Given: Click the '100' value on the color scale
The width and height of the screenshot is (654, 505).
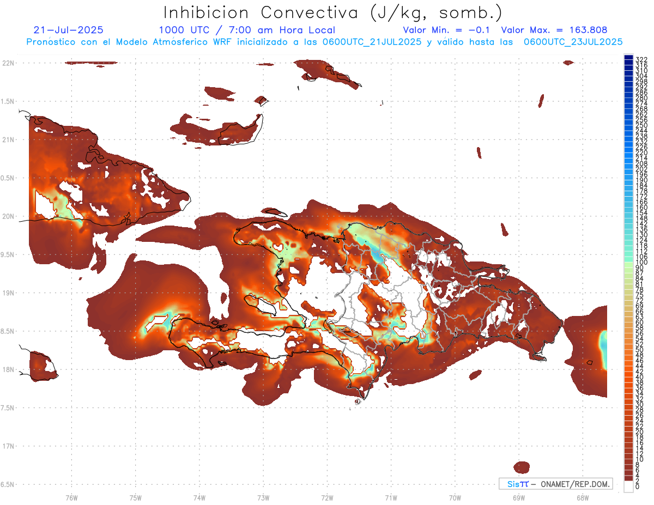Looking at the screenshot, I should [641, 262].
